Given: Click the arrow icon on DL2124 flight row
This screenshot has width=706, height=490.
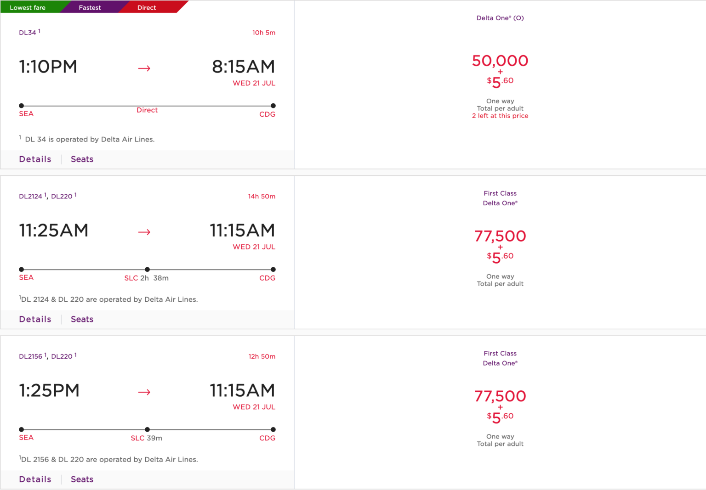Looking at the screenshot, I should tap(144, 232).
